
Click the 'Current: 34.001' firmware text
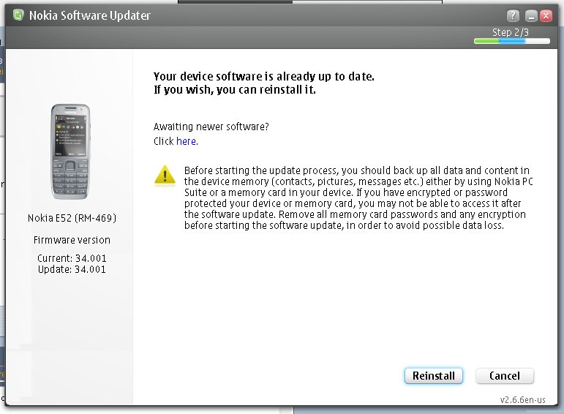coord(72,259)
